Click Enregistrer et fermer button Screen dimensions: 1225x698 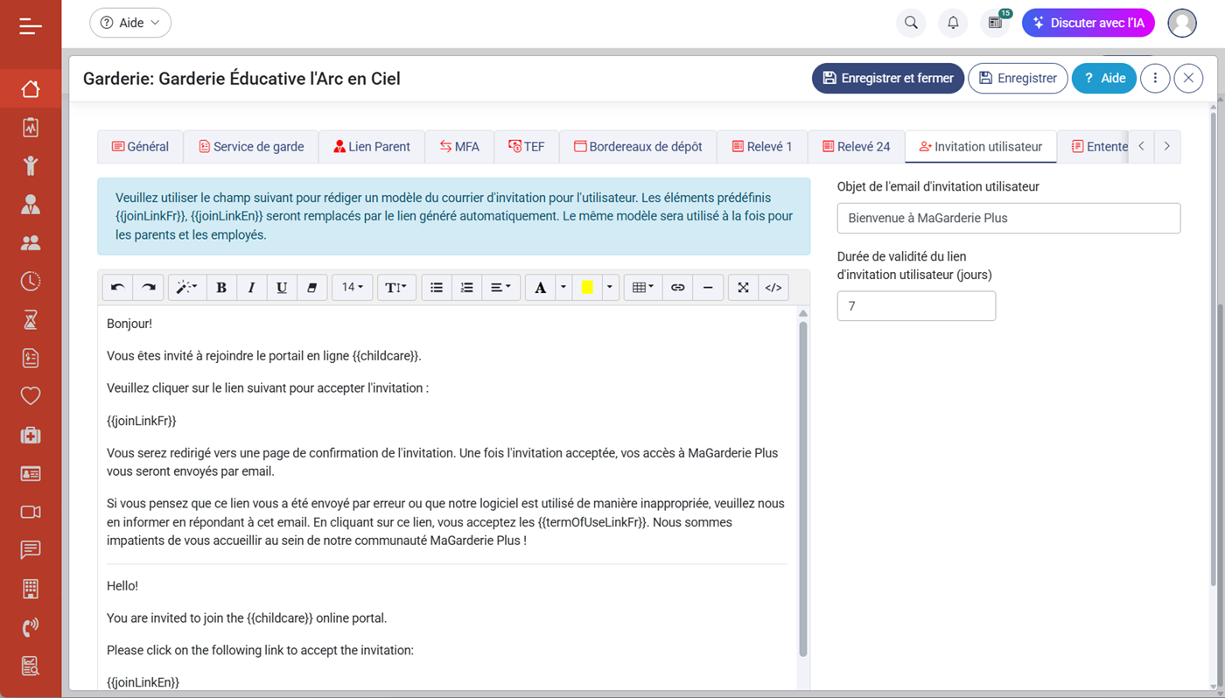pyautogui.click(x=888, y=78)
